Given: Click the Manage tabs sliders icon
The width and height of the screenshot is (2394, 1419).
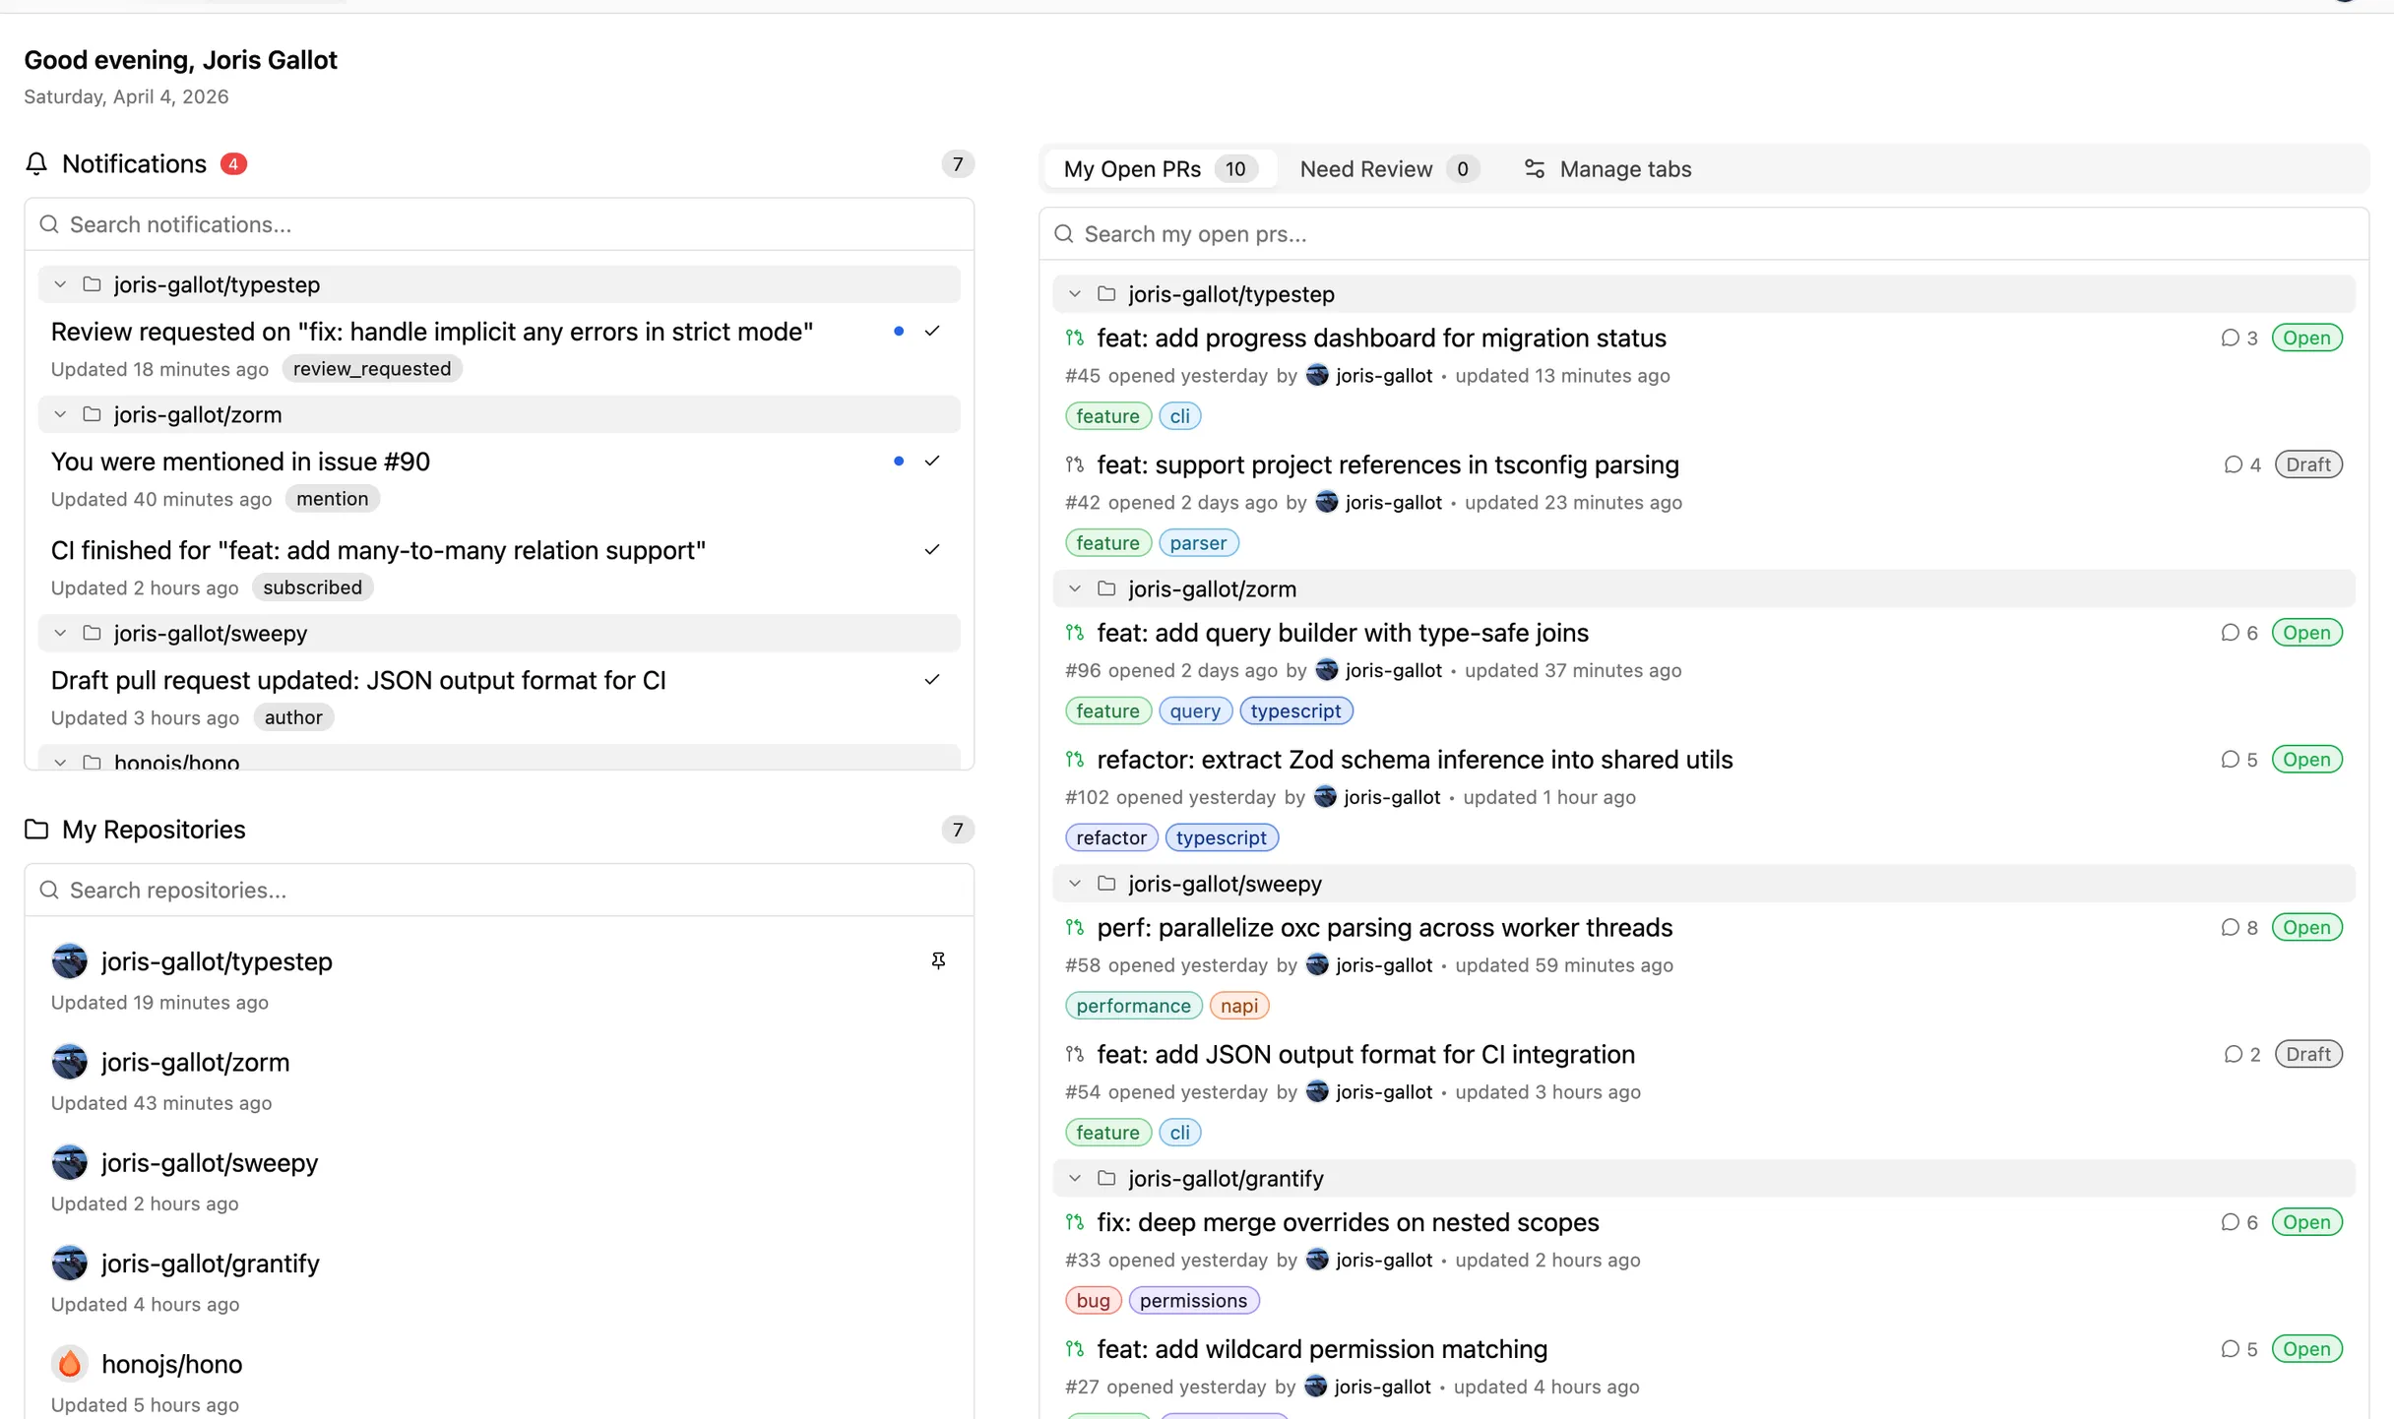Looking at the screenshot, I should tap(1534, 169).
